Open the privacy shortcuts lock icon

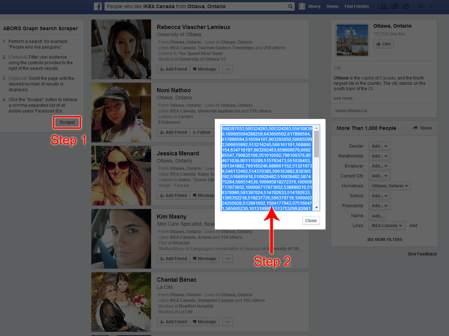(422, 6)
